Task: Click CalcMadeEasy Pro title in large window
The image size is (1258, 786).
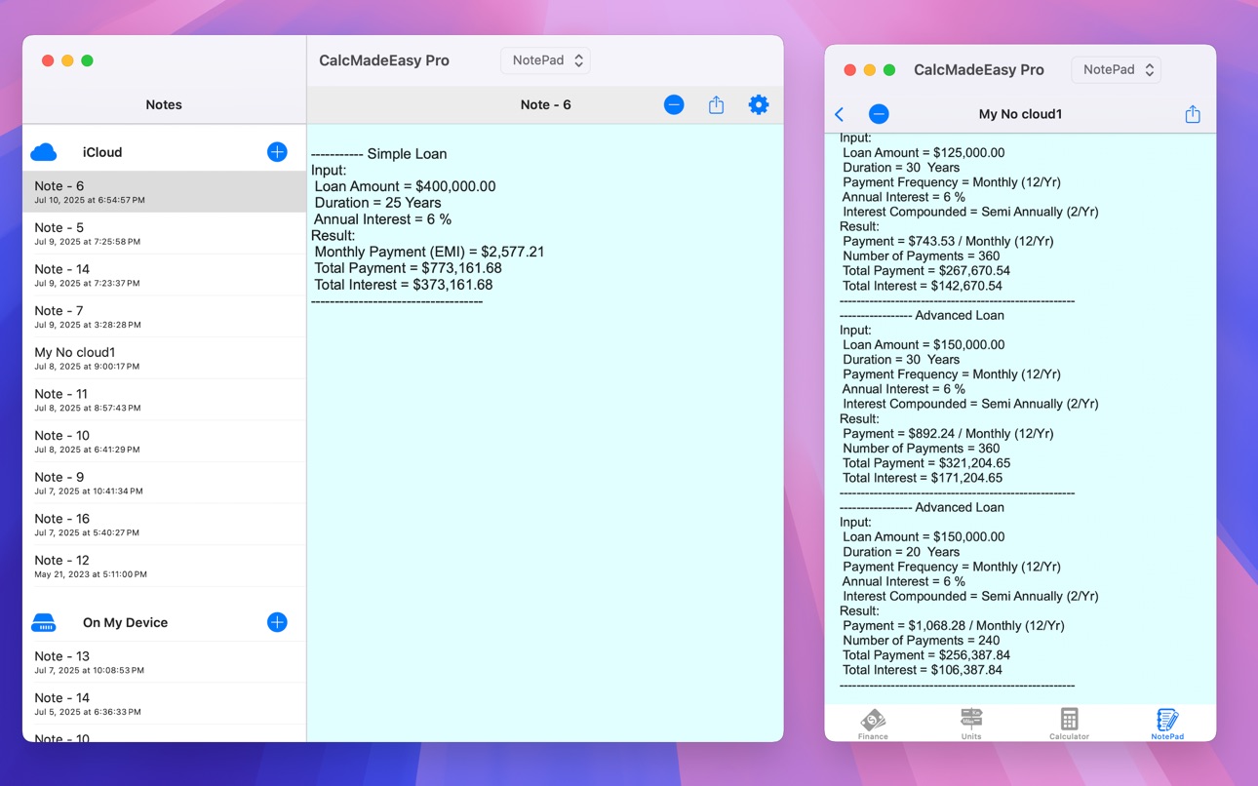Action: coord(384,60)
